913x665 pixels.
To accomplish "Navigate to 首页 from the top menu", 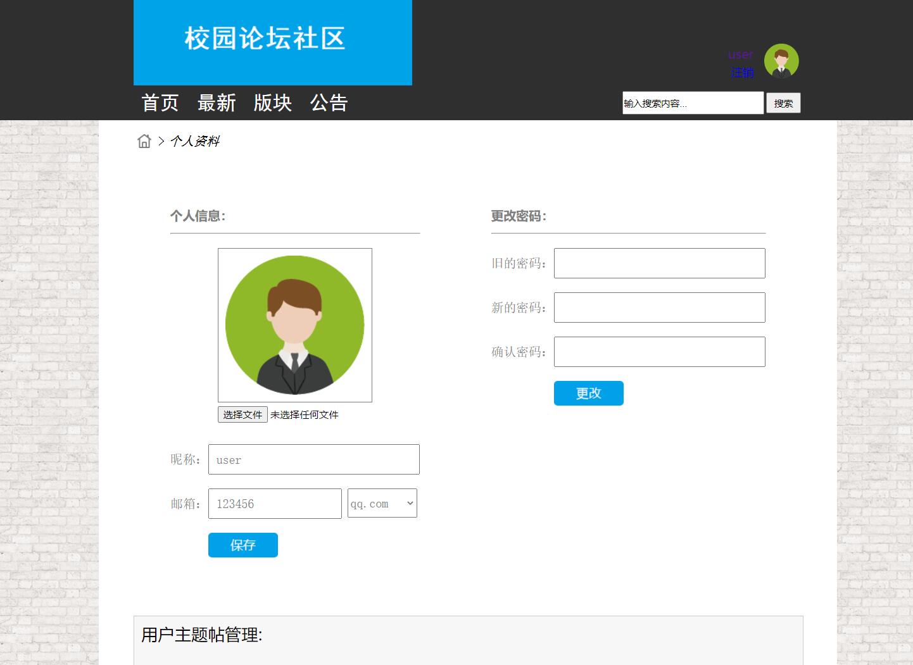I will click(x=159, y=103).
